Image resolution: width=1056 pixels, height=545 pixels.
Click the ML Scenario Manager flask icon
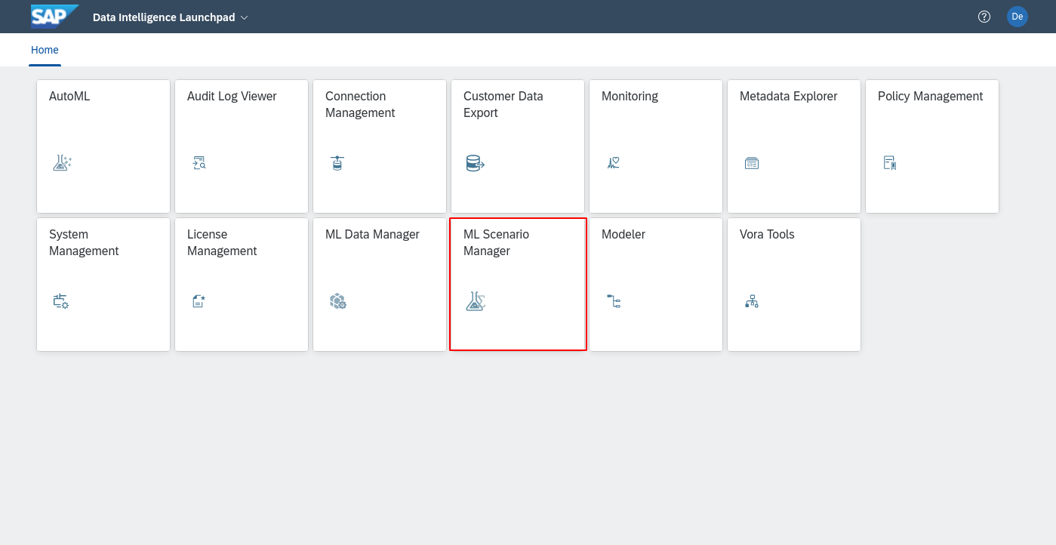point(476,302)
